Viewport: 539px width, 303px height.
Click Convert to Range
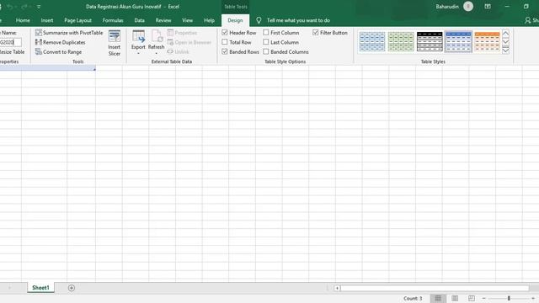58,52
